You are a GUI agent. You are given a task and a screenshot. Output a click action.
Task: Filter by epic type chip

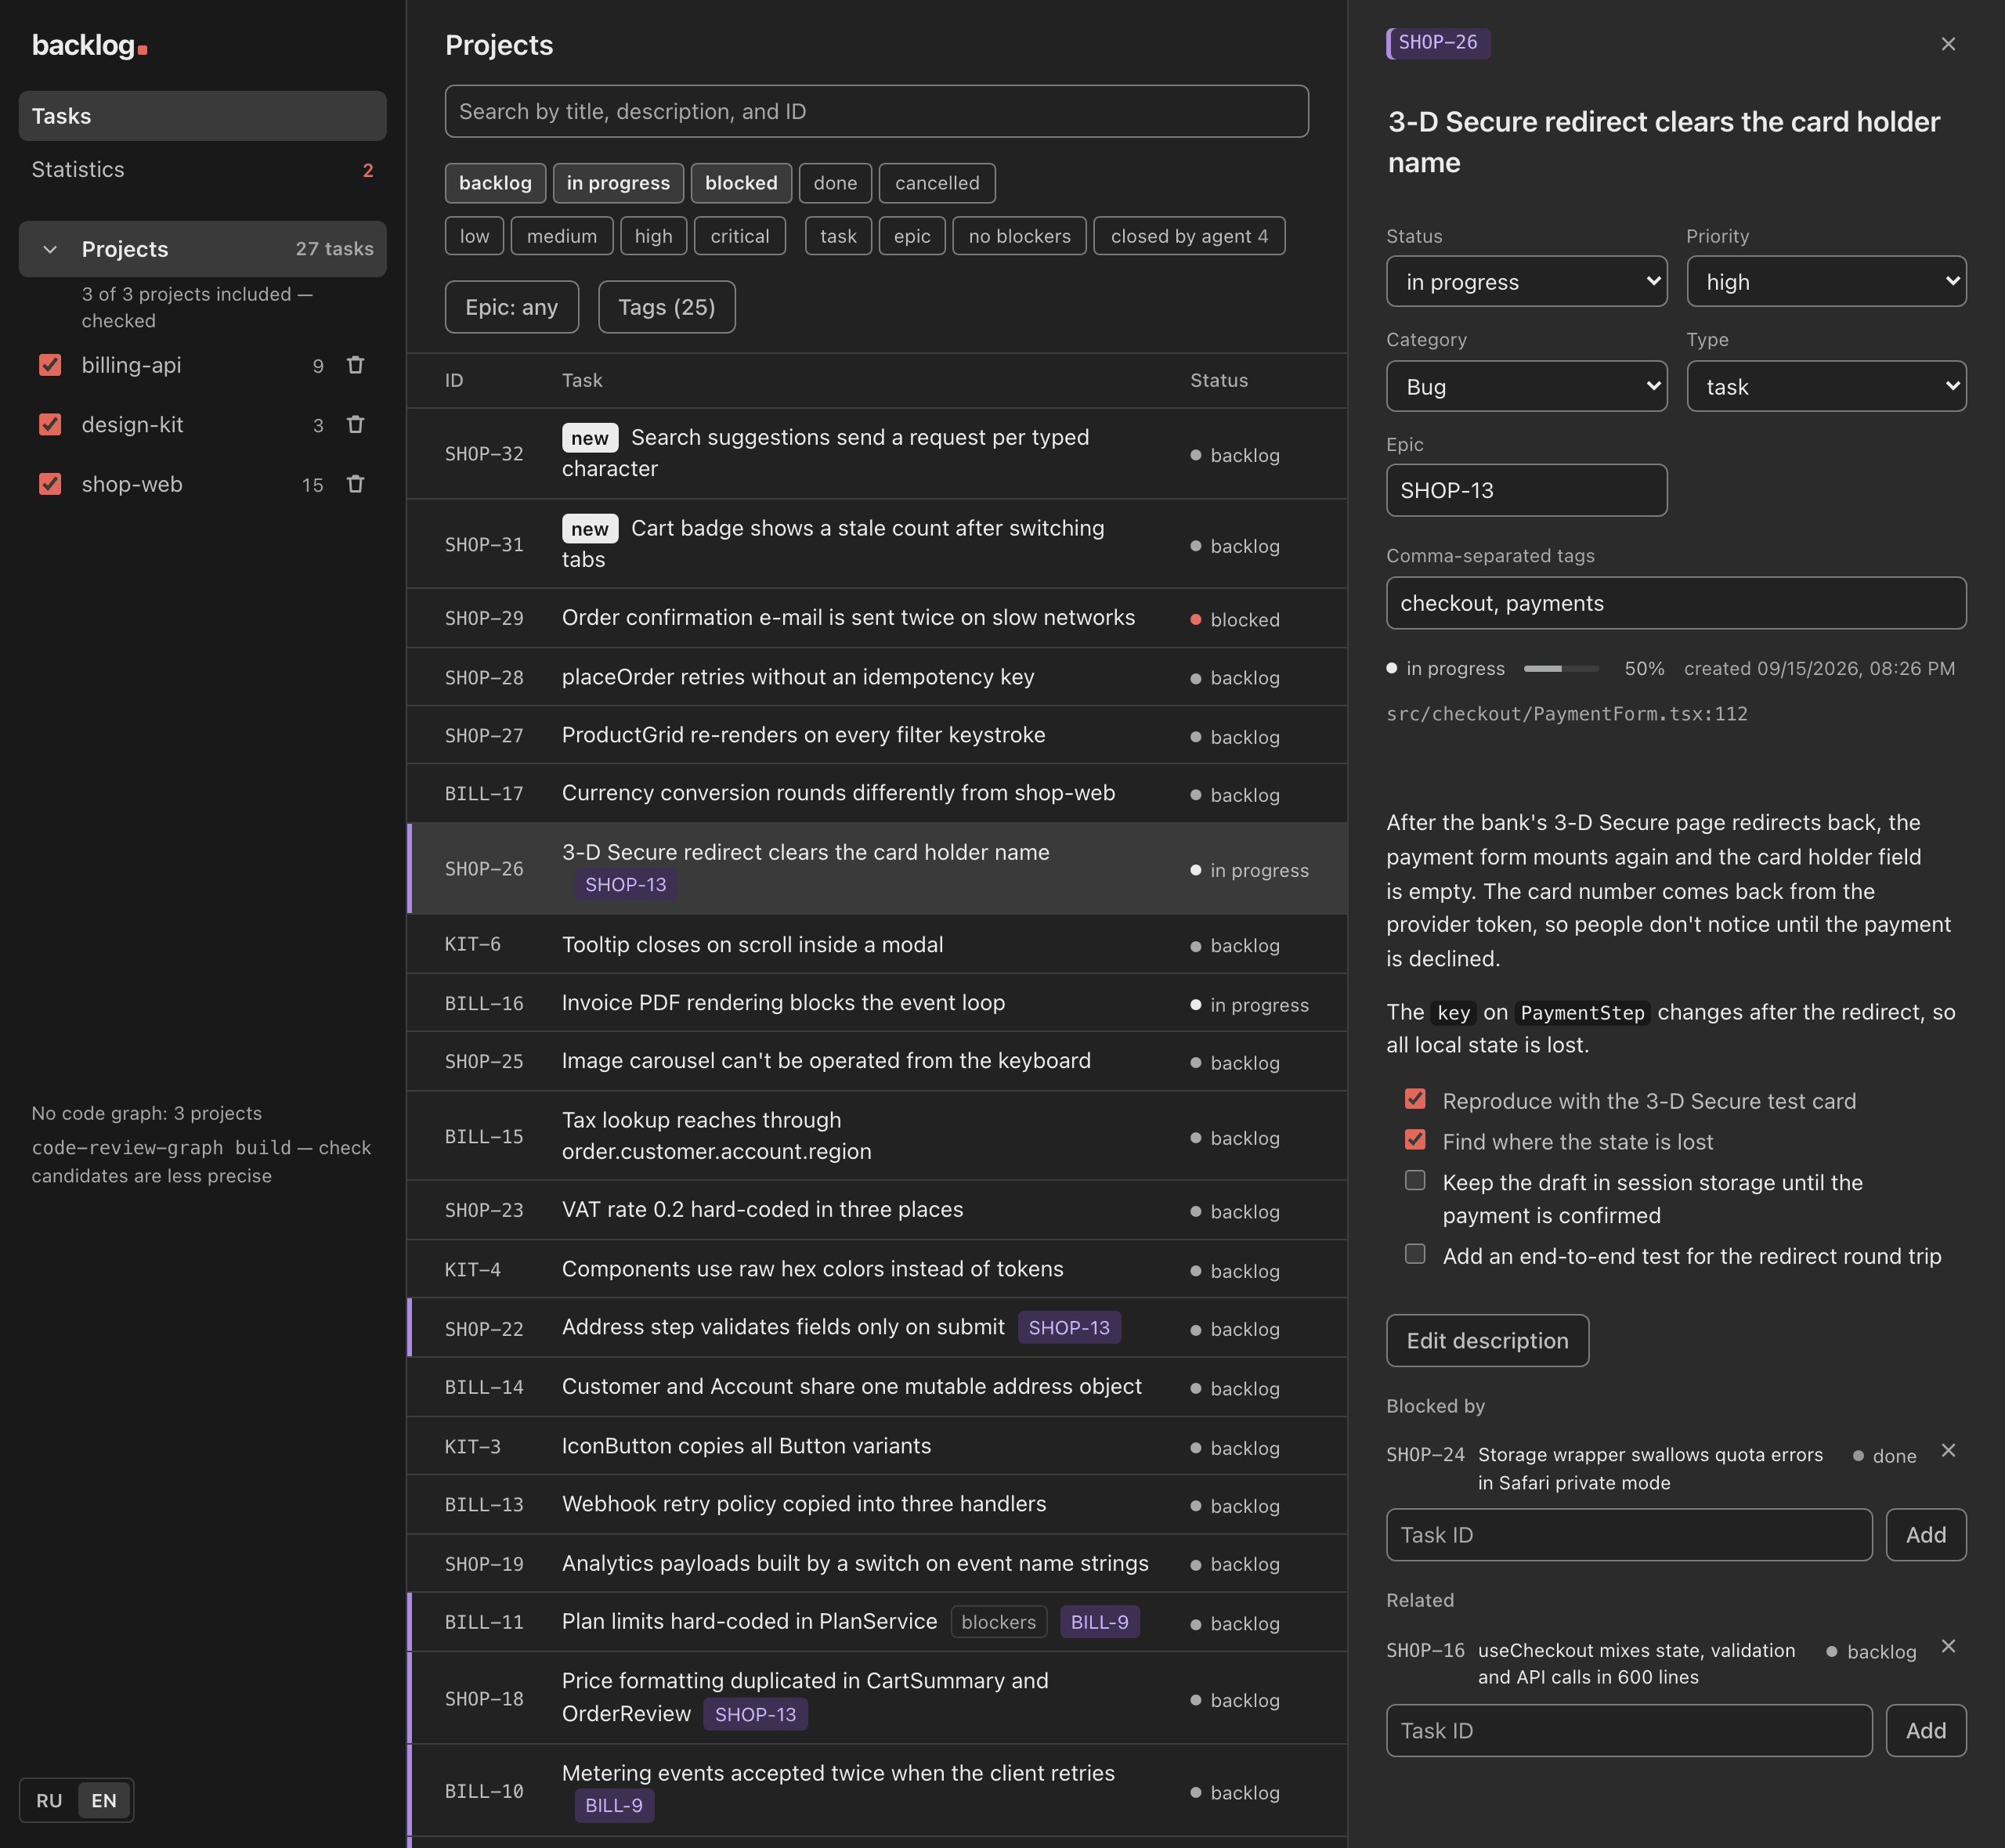point(912,236)
